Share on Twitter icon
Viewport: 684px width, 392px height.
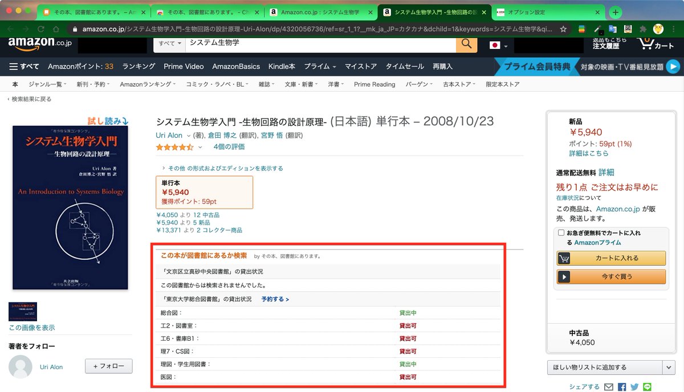[634, 387]
